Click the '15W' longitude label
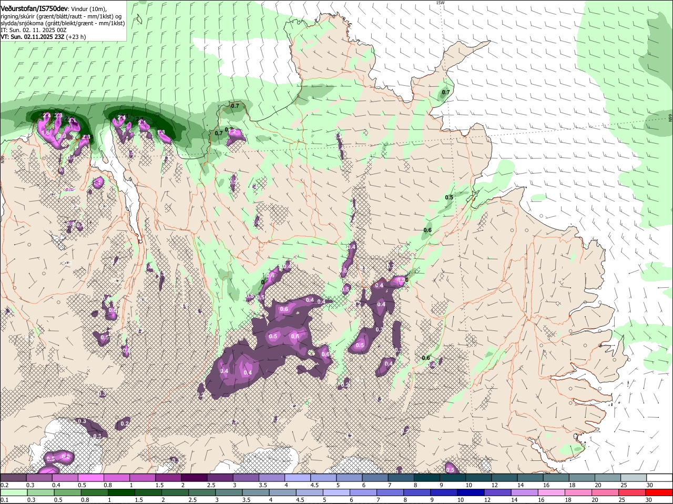The width and height of the screenshot is (673, 504). click(440, 3)
